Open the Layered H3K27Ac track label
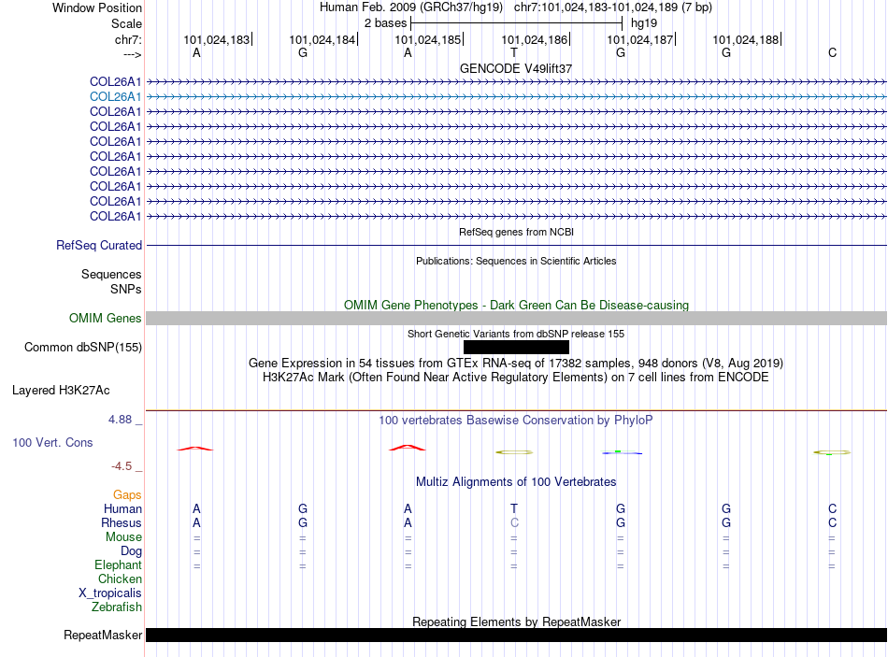This screenshot has height=657, width=888. [61, 391]
